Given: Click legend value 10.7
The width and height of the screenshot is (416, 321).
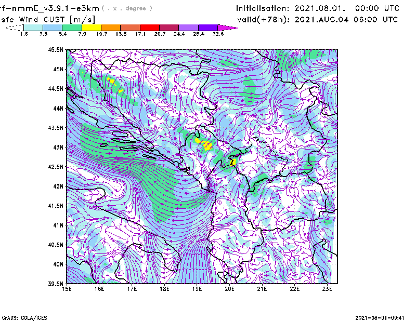Looking at the screenshot, I should pyautogui.click(x=101, y=34).
